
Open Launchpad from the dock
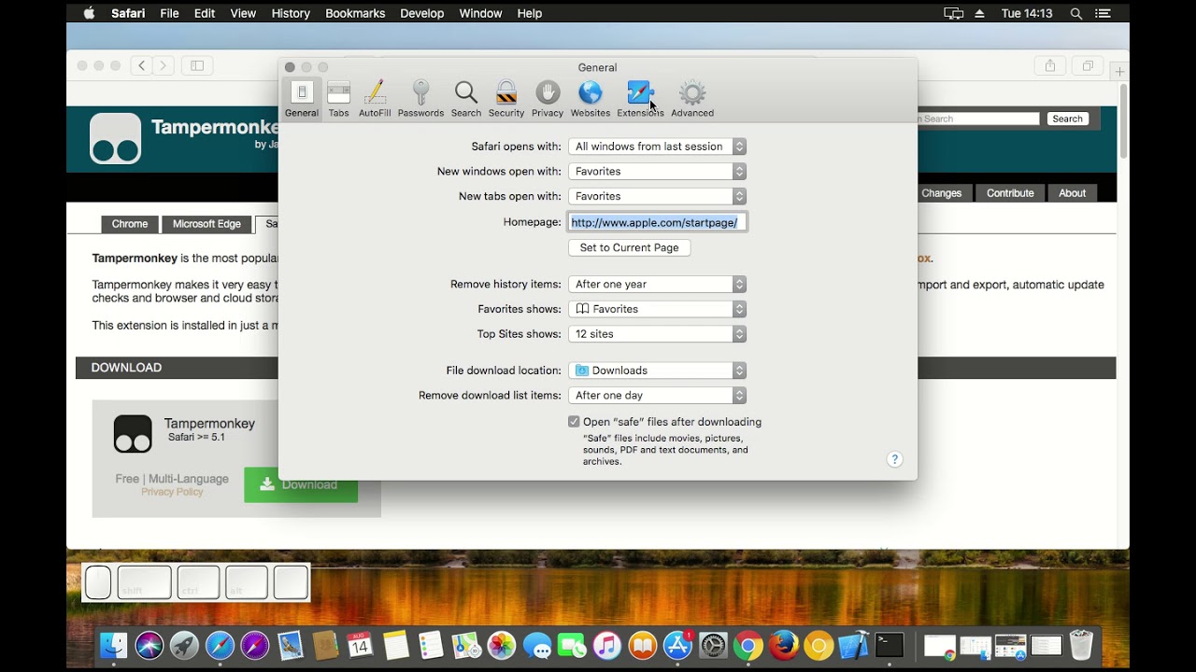pos(184,645)
